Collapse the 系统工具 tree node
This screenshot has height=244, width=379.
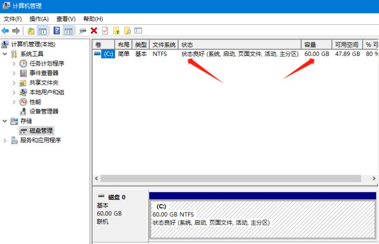(5, 54)
